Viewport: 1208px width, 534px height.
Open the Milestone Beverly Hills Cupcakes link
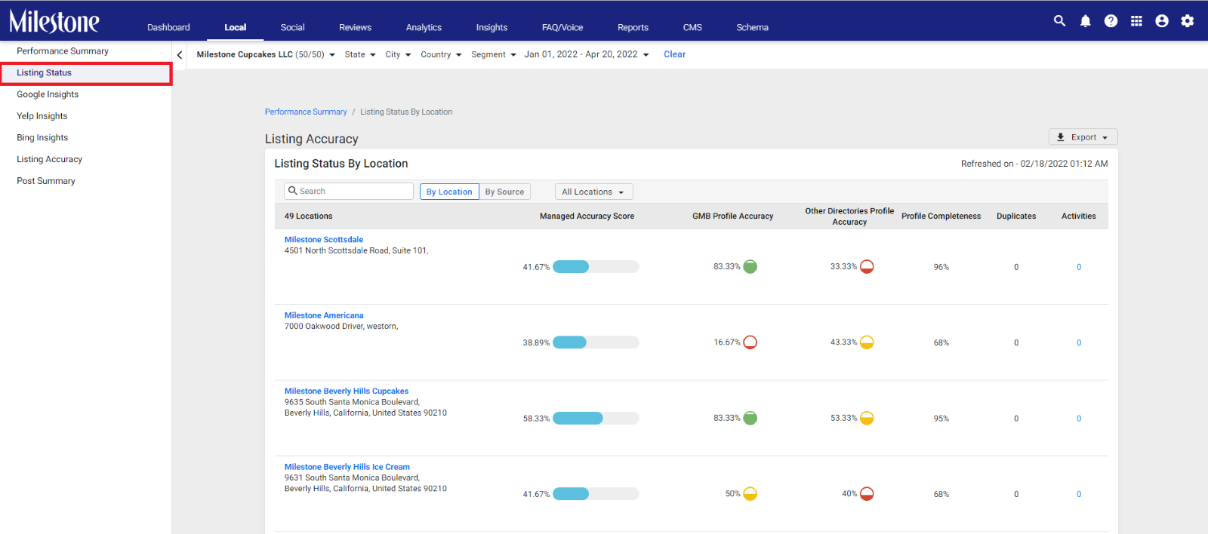pyautogui.click(x=347, y=391)
